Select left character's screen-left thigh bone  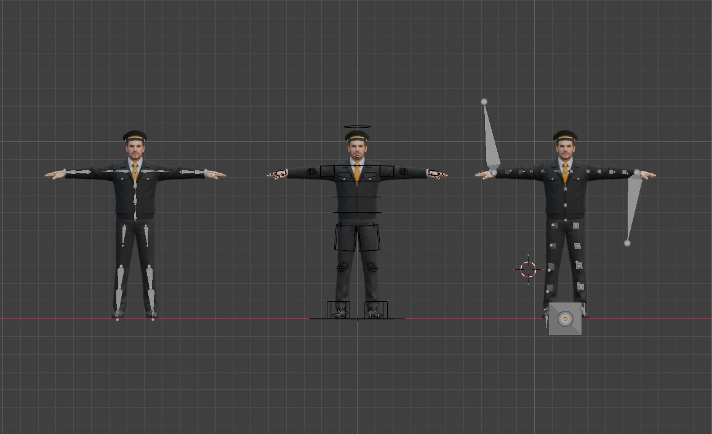pyautogui.click(x=124, y=235)
